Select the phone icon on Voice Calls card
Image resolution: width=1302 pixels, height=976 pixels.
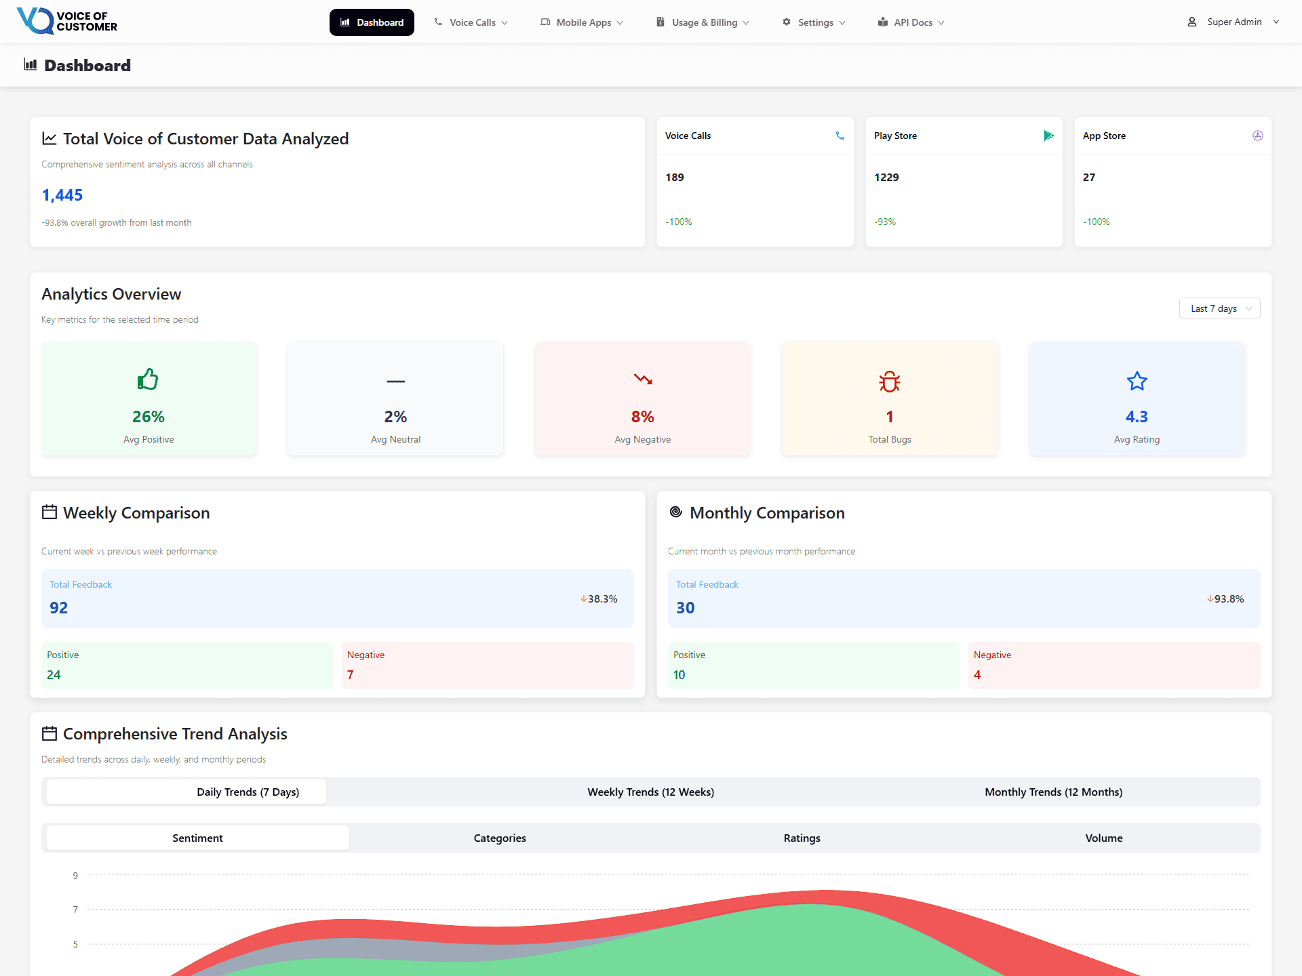pos(840,136)
